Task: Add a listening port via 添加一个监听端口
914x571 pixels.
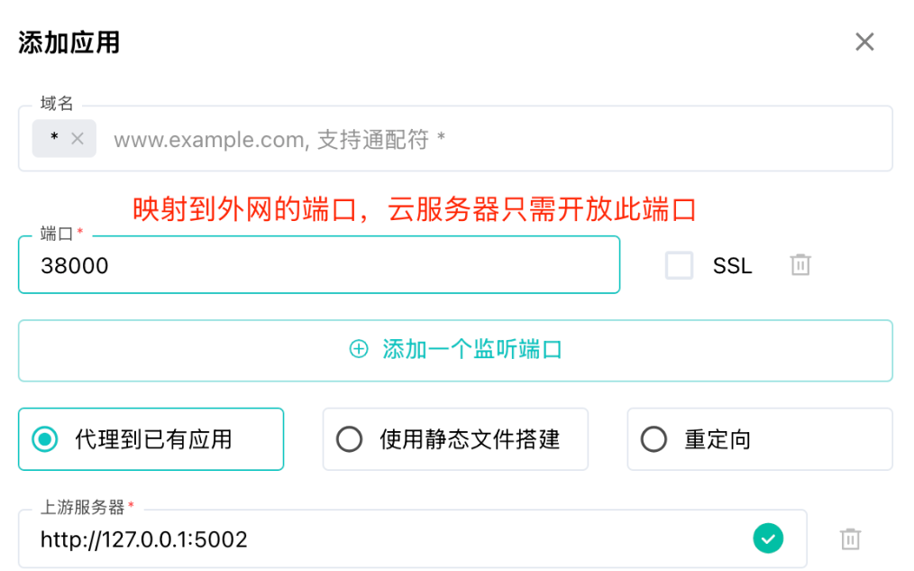Action: point(471,349)
